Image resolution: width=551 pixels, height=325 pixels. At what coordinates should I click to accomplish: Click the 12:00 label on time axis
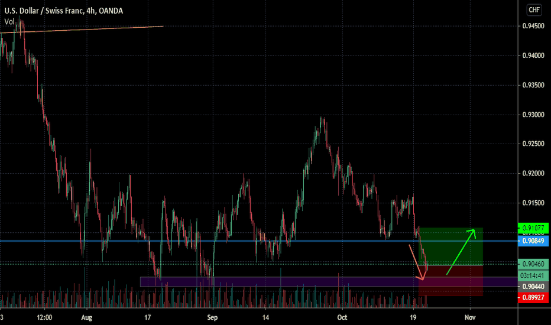tap(44, 318)
